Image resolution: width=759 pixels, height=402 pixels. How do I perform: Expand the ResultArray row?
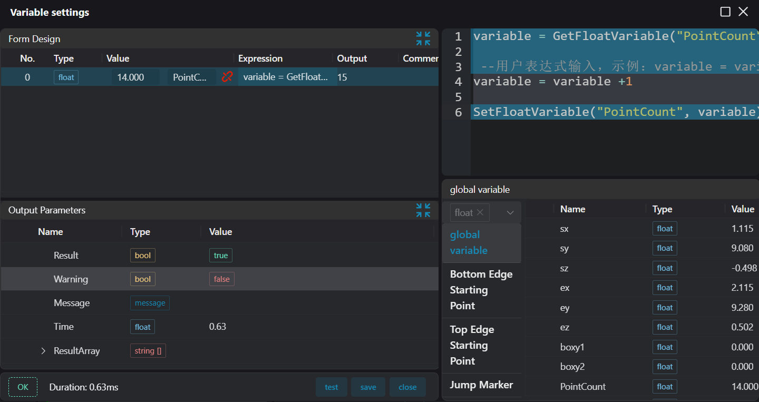[x=44, y=351]
